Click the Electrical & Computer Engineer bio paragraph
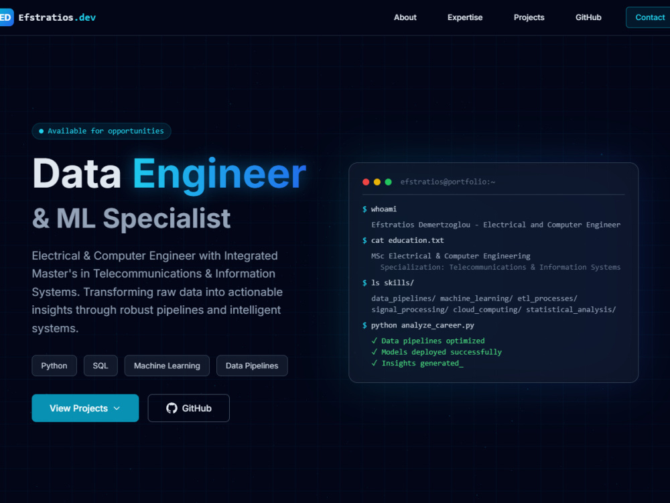 tap(157, 292)
